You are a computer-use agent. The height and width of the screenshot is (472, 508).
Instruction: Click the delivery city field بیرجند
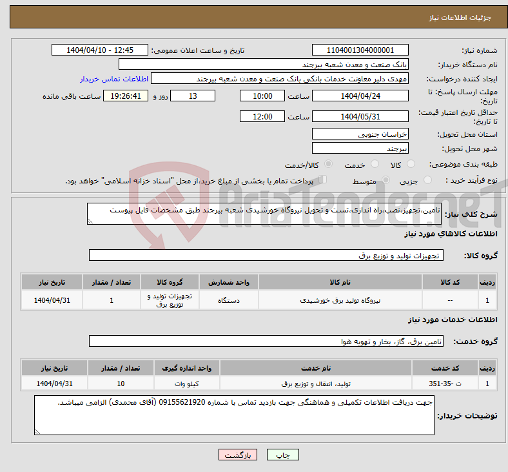coord(360,149)
